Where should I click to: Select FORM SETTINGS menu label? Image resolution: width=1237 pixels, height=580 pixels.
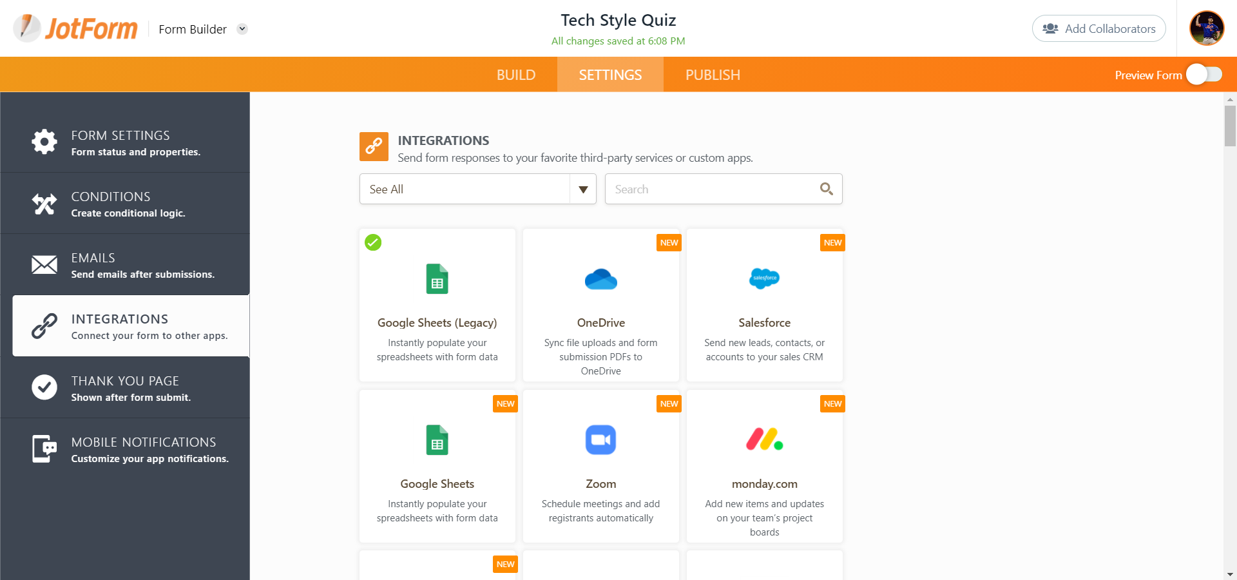120,135
